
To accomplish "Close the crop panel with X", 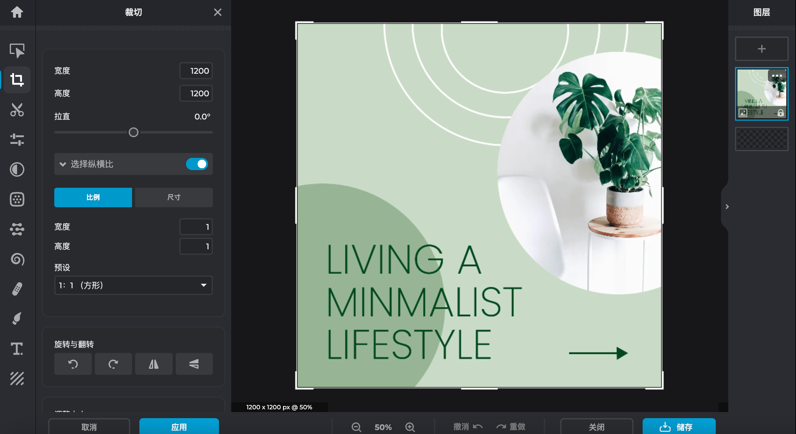I will point(217,12).
